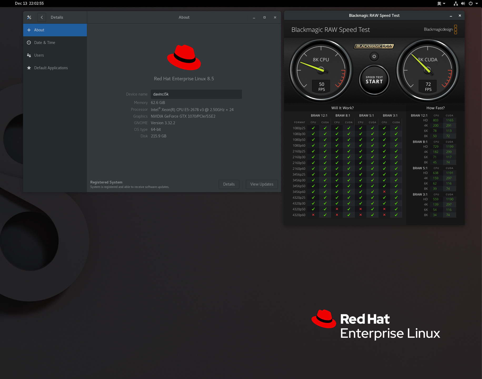Click the Disk value 215.9 GB

click(x=158, y=136)
